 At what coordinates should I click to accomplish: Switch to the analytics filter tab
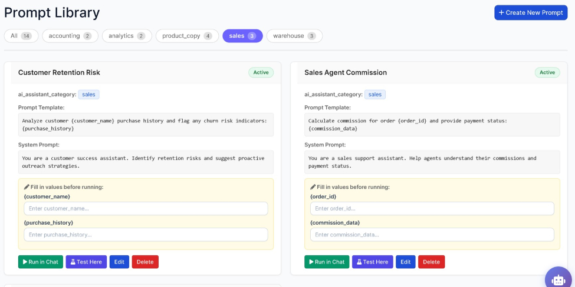point(127,36)
